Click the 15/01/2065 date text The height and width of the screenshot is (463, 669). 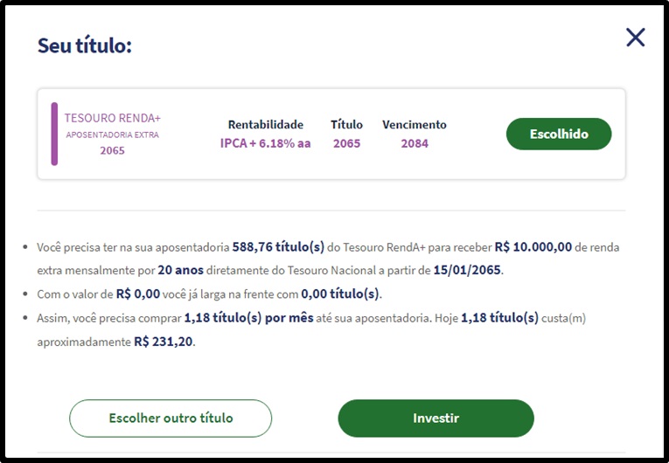(x=467, y=270)
